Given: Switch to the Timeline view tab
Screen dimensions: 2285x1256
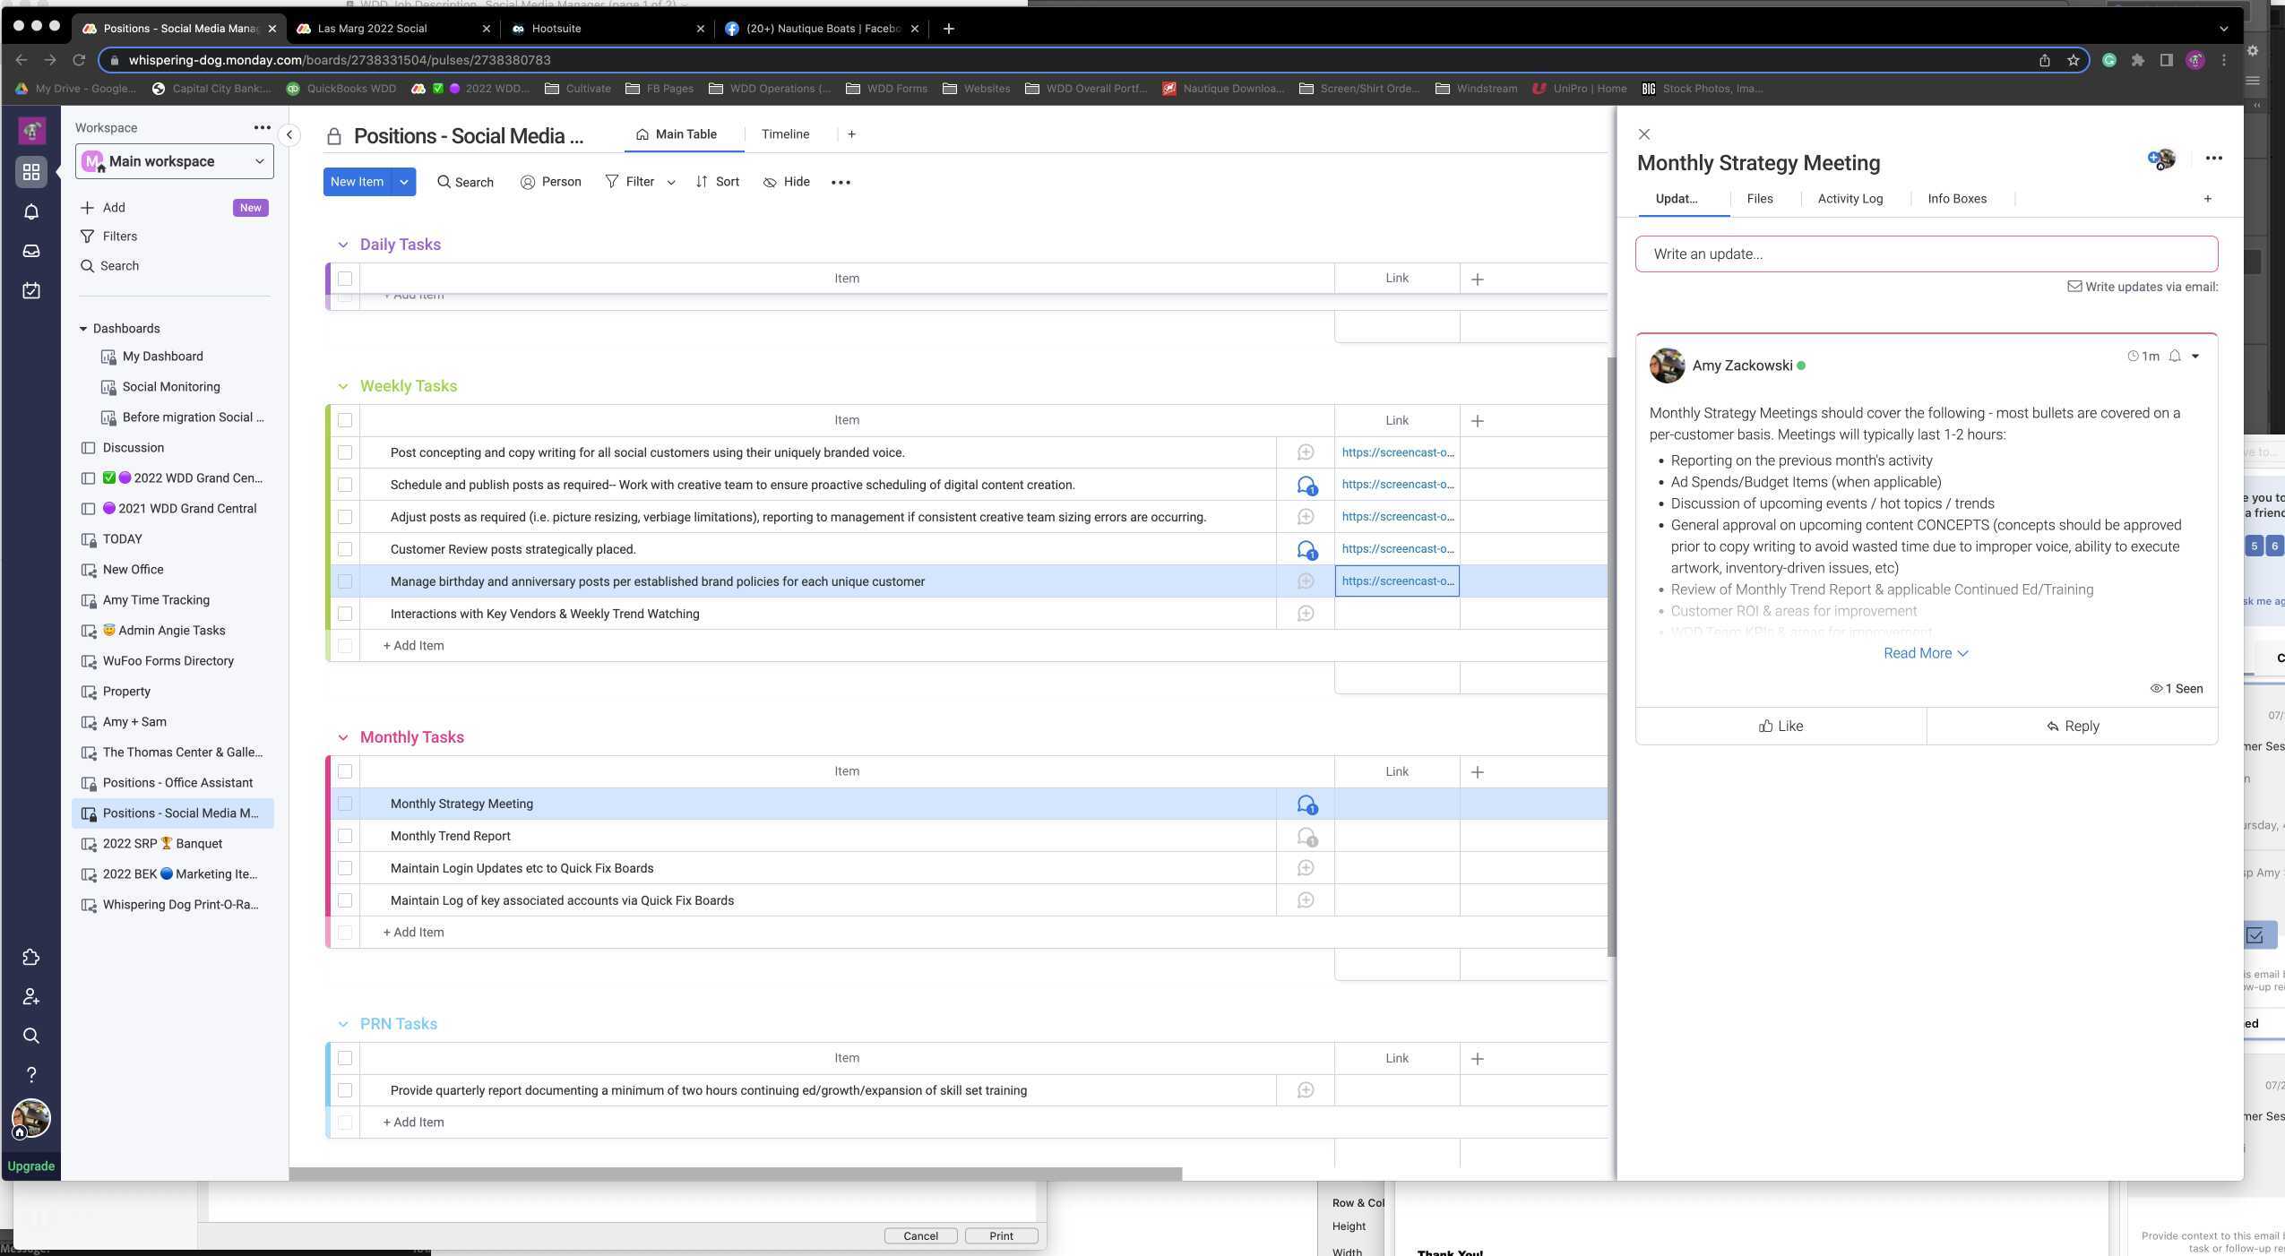Looking at the screenshot, I should click(x=785, y=134).
